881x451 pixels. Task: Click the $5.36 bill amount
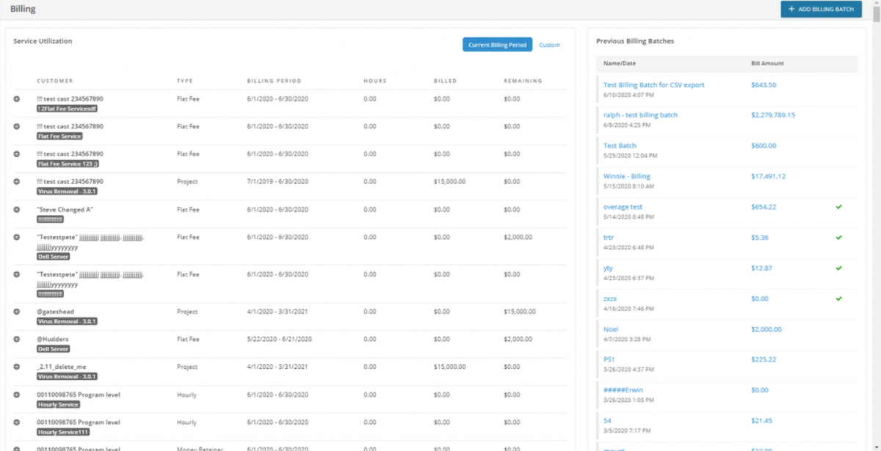pos(760,238)
